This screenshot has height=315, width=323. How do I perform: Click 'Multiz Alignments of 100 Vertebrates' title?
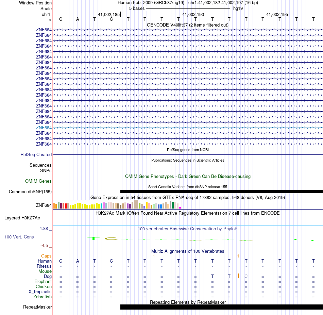coord(188,251)
